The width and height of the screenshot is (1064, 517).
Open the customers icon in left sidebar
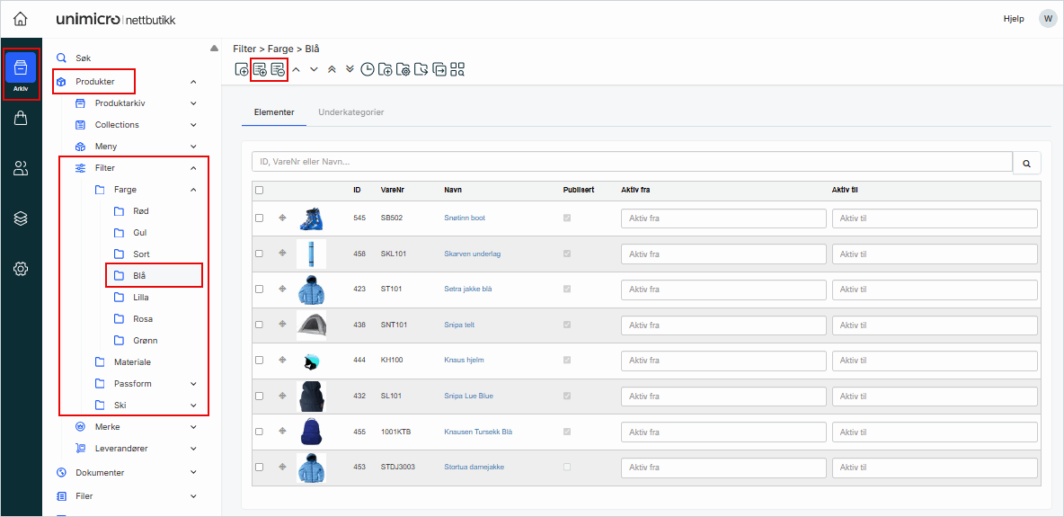(21, 168)
